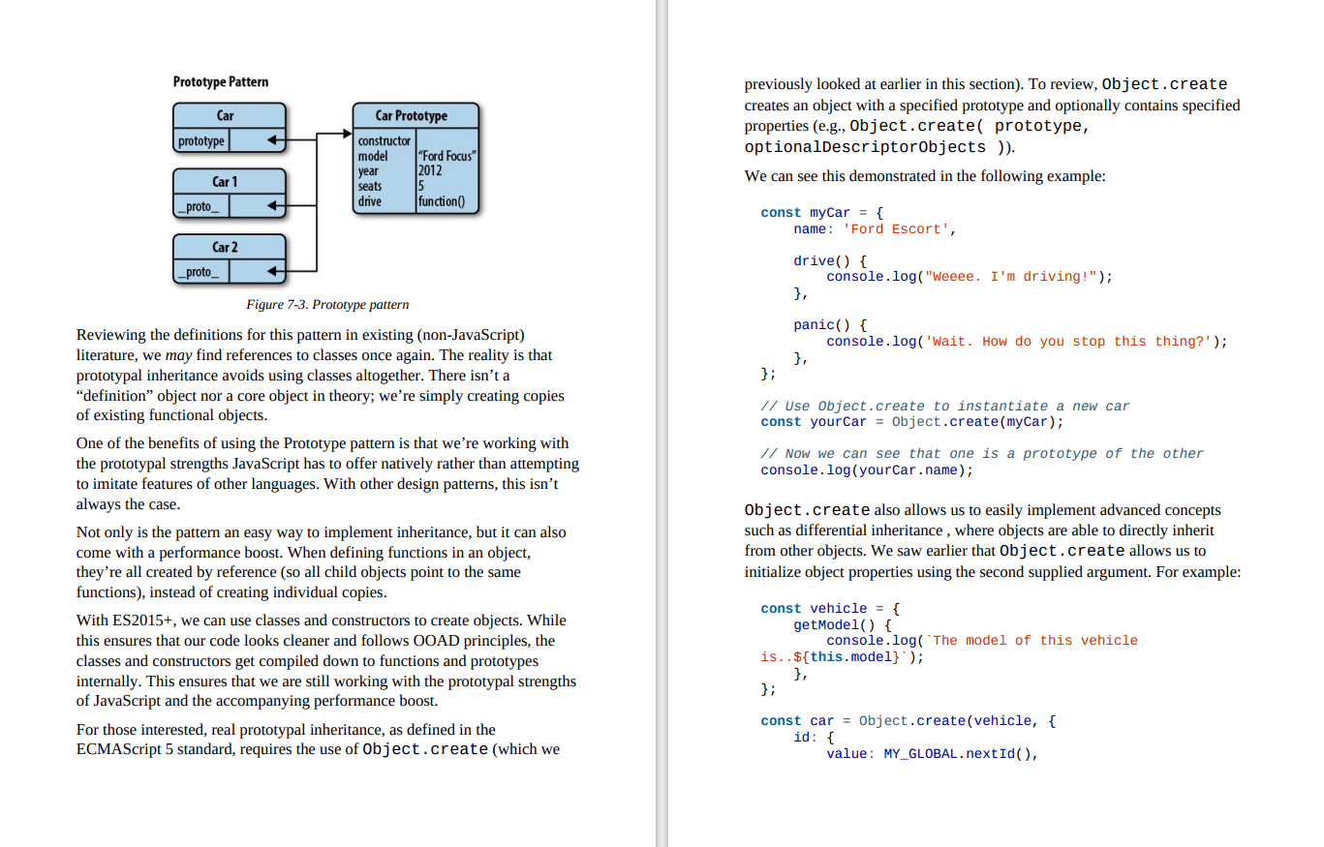Click the "function()" drive value
The image size is (1324, 847).
pos(441,201)
